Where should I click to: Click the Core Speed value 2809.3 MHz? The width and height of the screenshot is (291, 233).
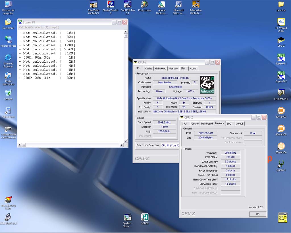(x=164, y=122)
